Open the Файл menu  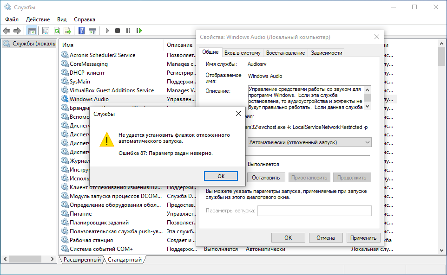pyautogui.click(x=12, y=19)
